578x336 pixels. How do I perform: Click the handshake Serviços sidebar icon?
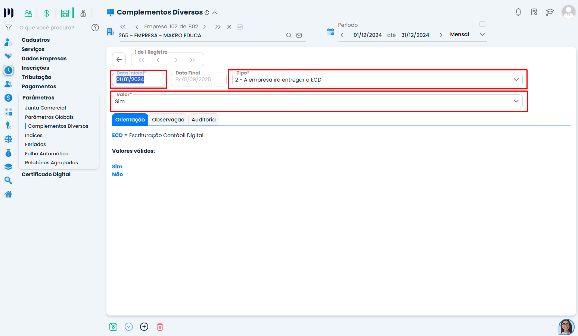click(x=8, y=56)
